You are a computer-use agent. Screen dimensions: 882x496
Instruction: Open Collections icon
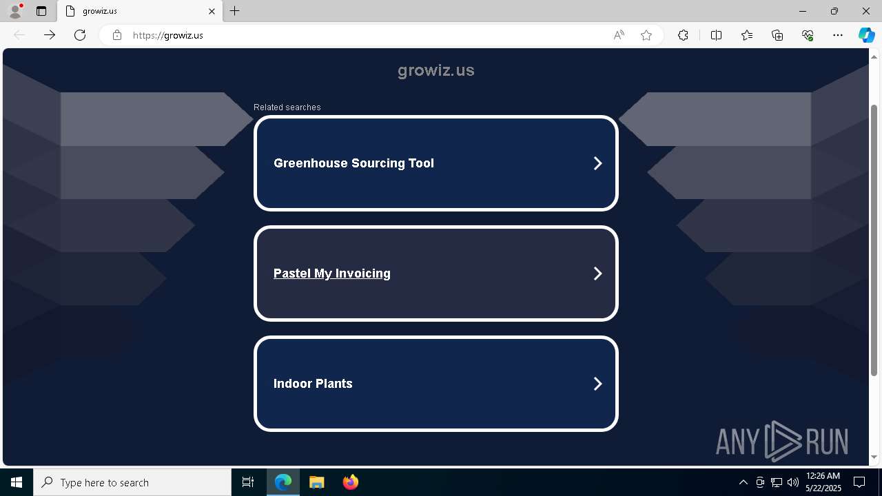coord(777,35)
